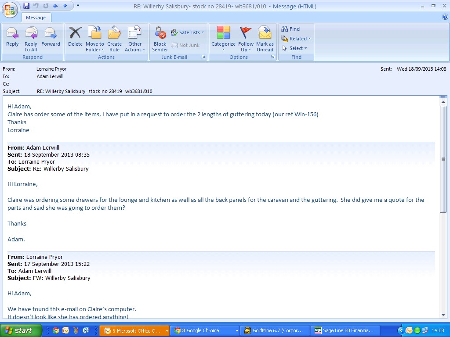This screenshot has width=450, height=337.
Task: Click the scroll down arrow of message body
Action: tap(443, 315)
